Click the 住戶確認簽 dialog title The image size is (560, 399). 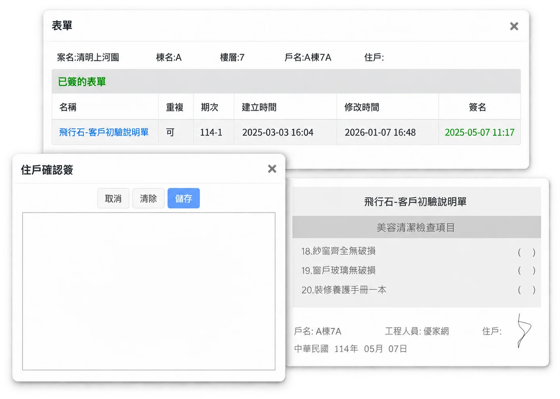click(47, 170)
